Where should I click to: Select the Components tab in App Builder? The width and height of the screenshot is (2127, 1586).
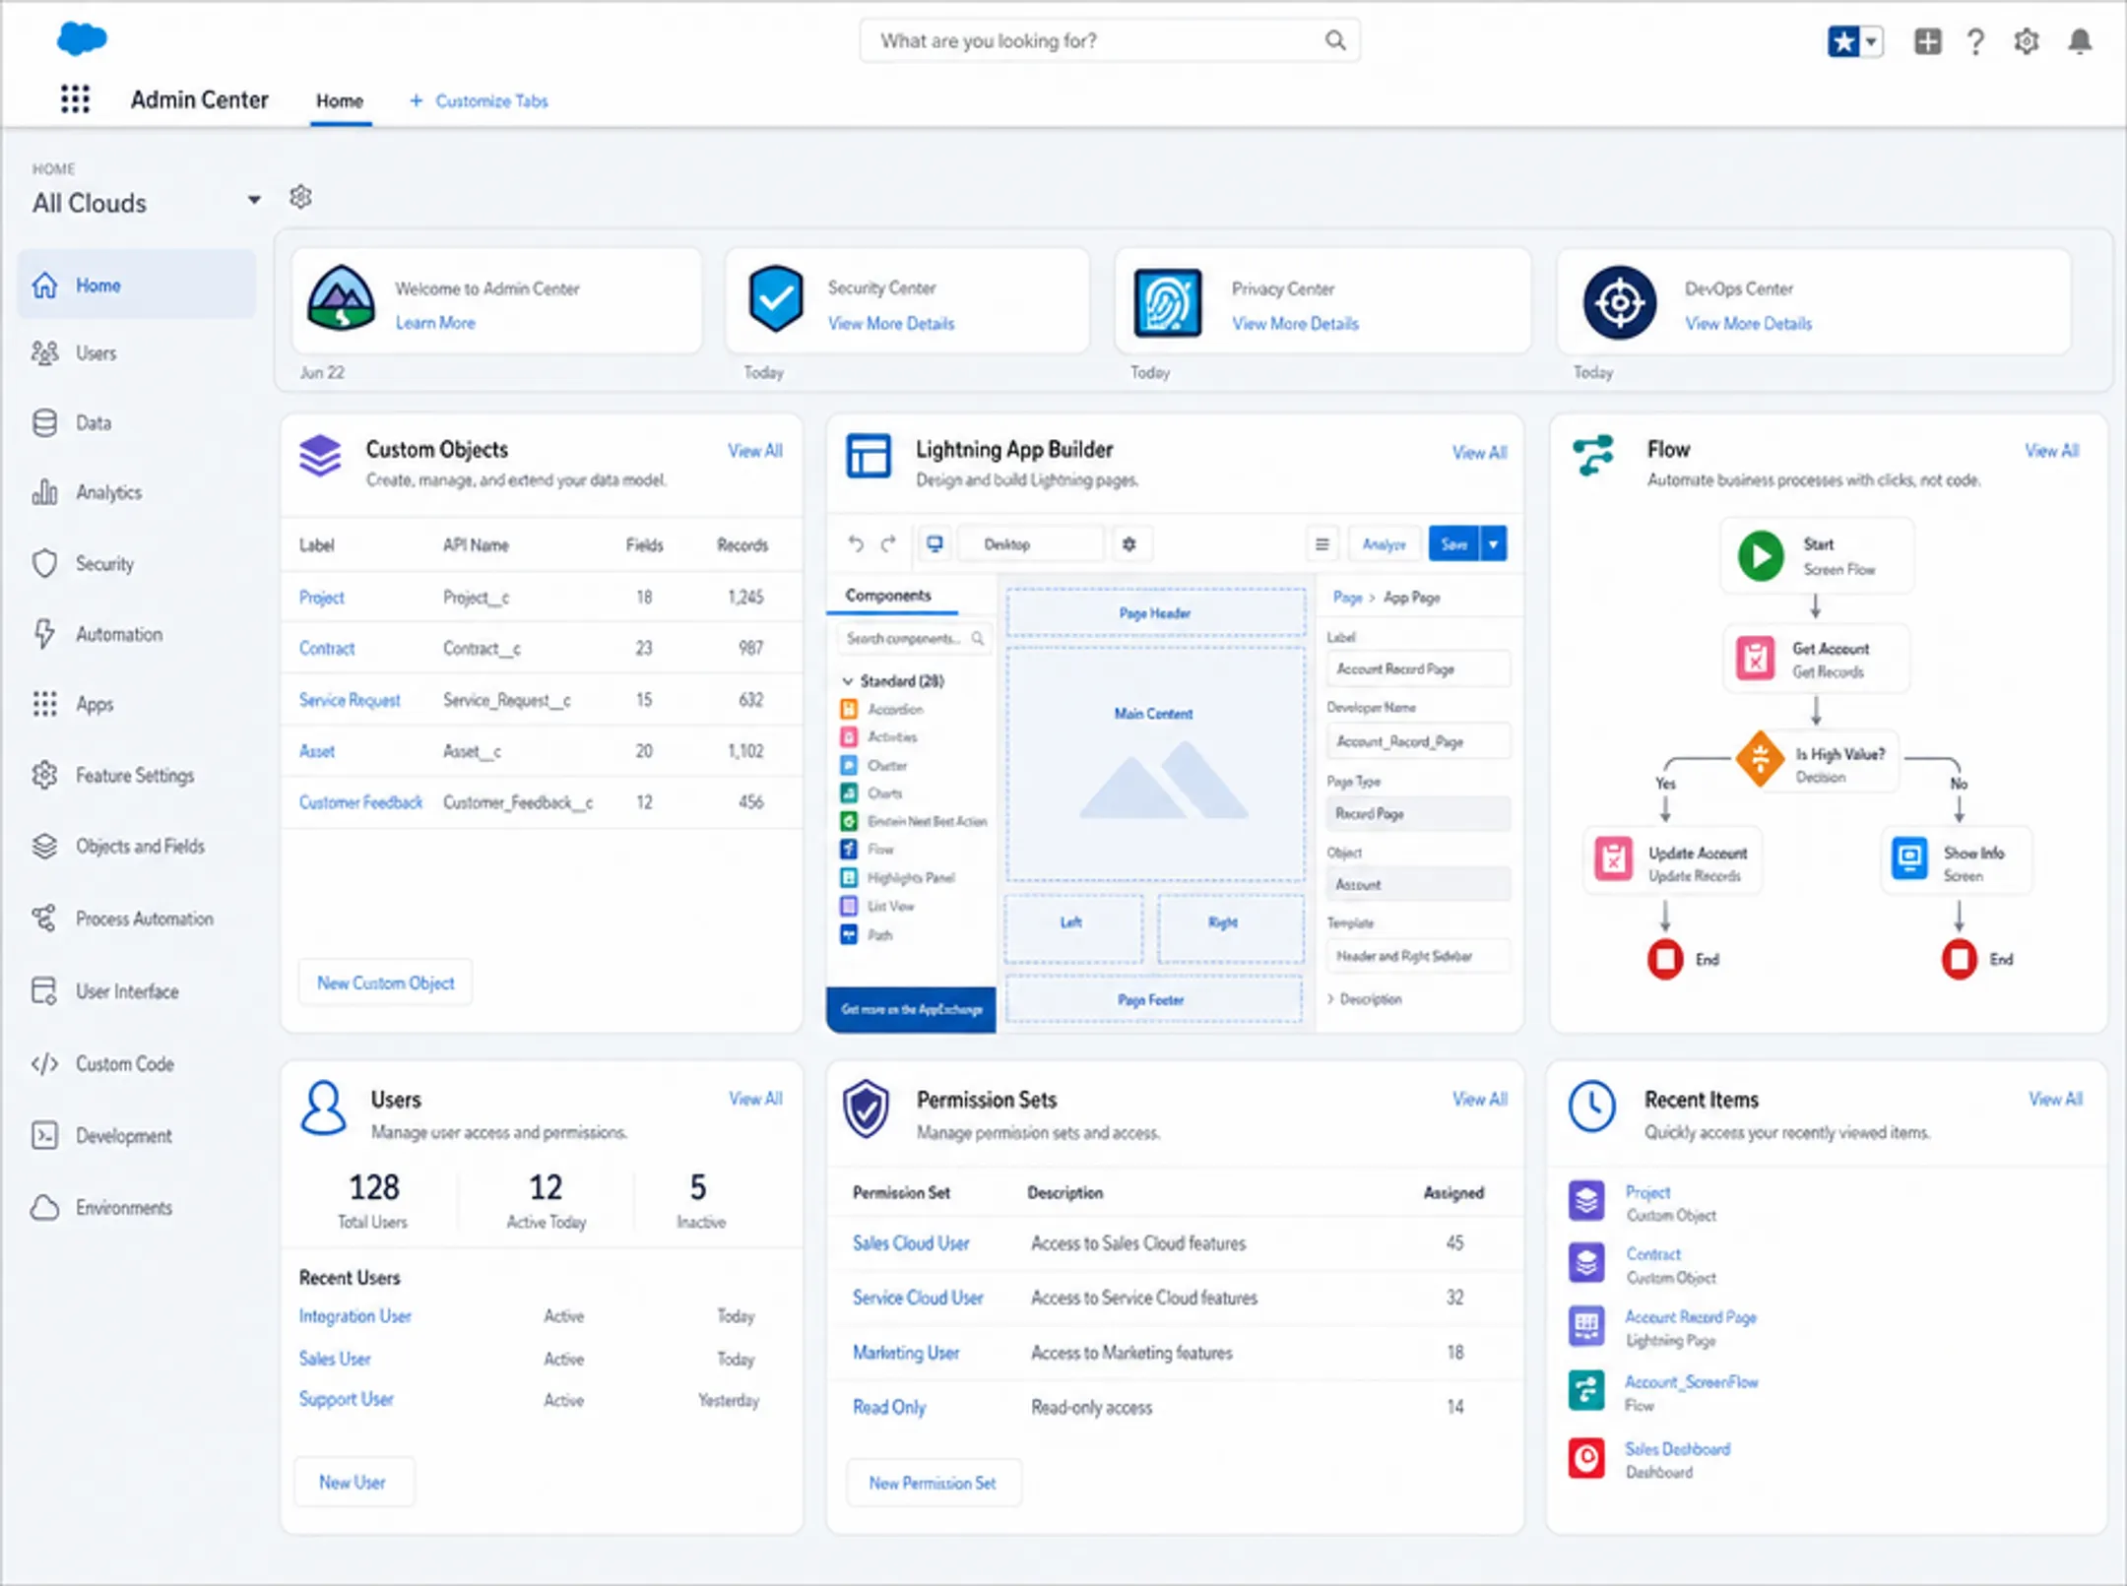(x=888, y=596)
